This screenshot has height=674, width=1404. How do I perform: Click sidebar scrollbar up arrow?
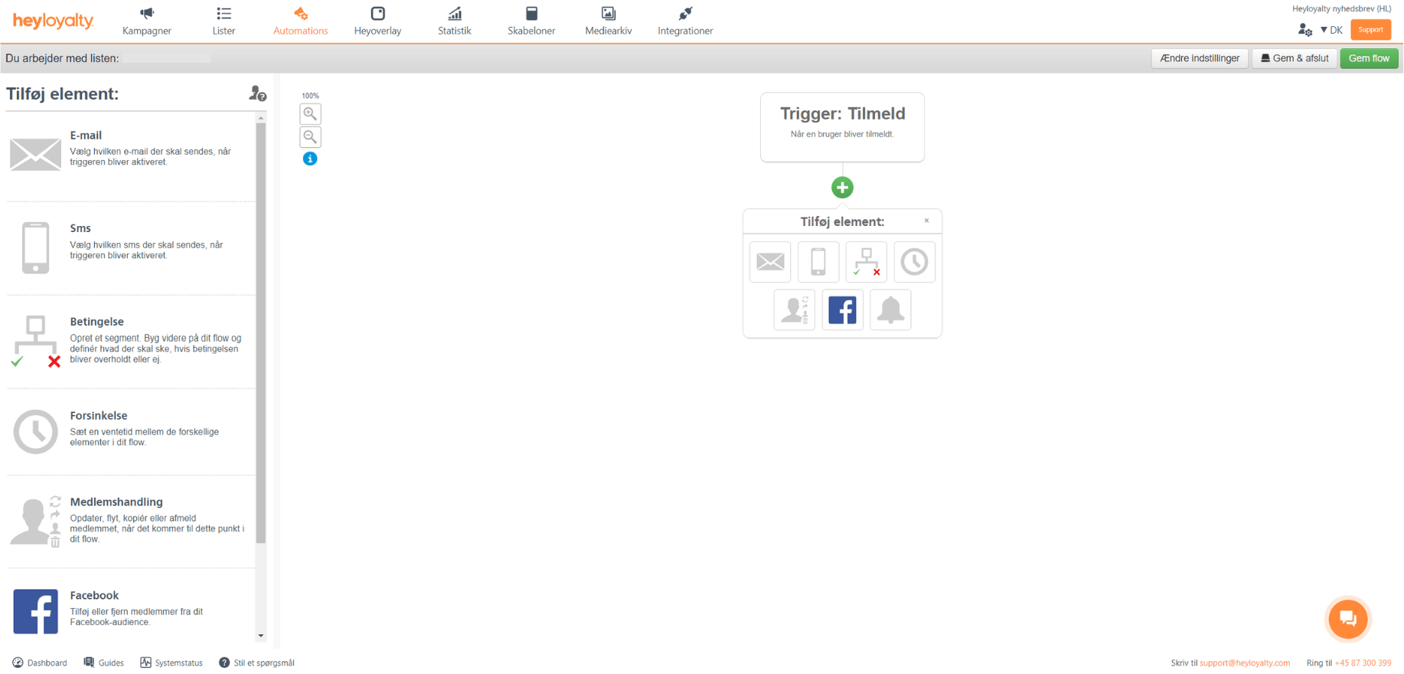tap(261, 119)
